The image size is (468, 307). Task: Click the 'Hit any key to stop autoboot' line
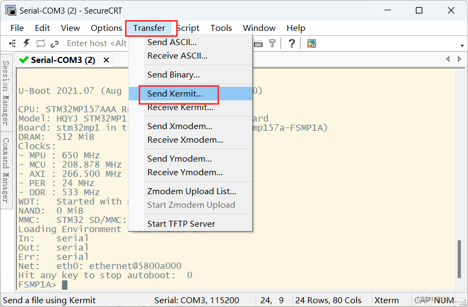pyautogui.click(x=105, y=276)
